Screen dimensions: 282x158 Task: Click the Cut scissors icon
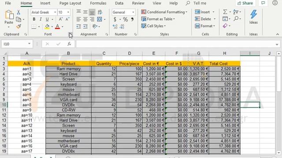[19, 12]
